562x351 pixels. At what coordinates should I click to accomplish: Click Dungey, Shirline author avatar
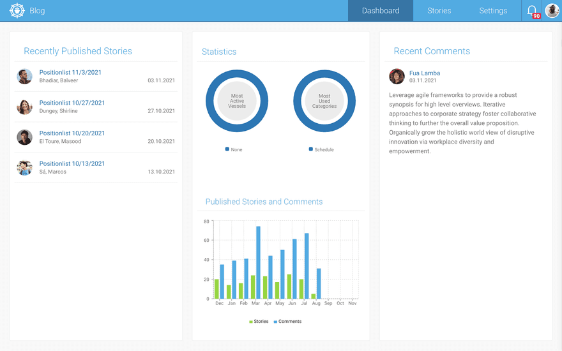click(25, 107)
